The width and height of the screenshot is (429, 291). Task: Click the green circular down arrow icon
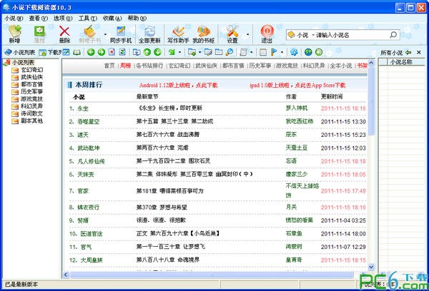pyautogui.click(x=157, y=52)
